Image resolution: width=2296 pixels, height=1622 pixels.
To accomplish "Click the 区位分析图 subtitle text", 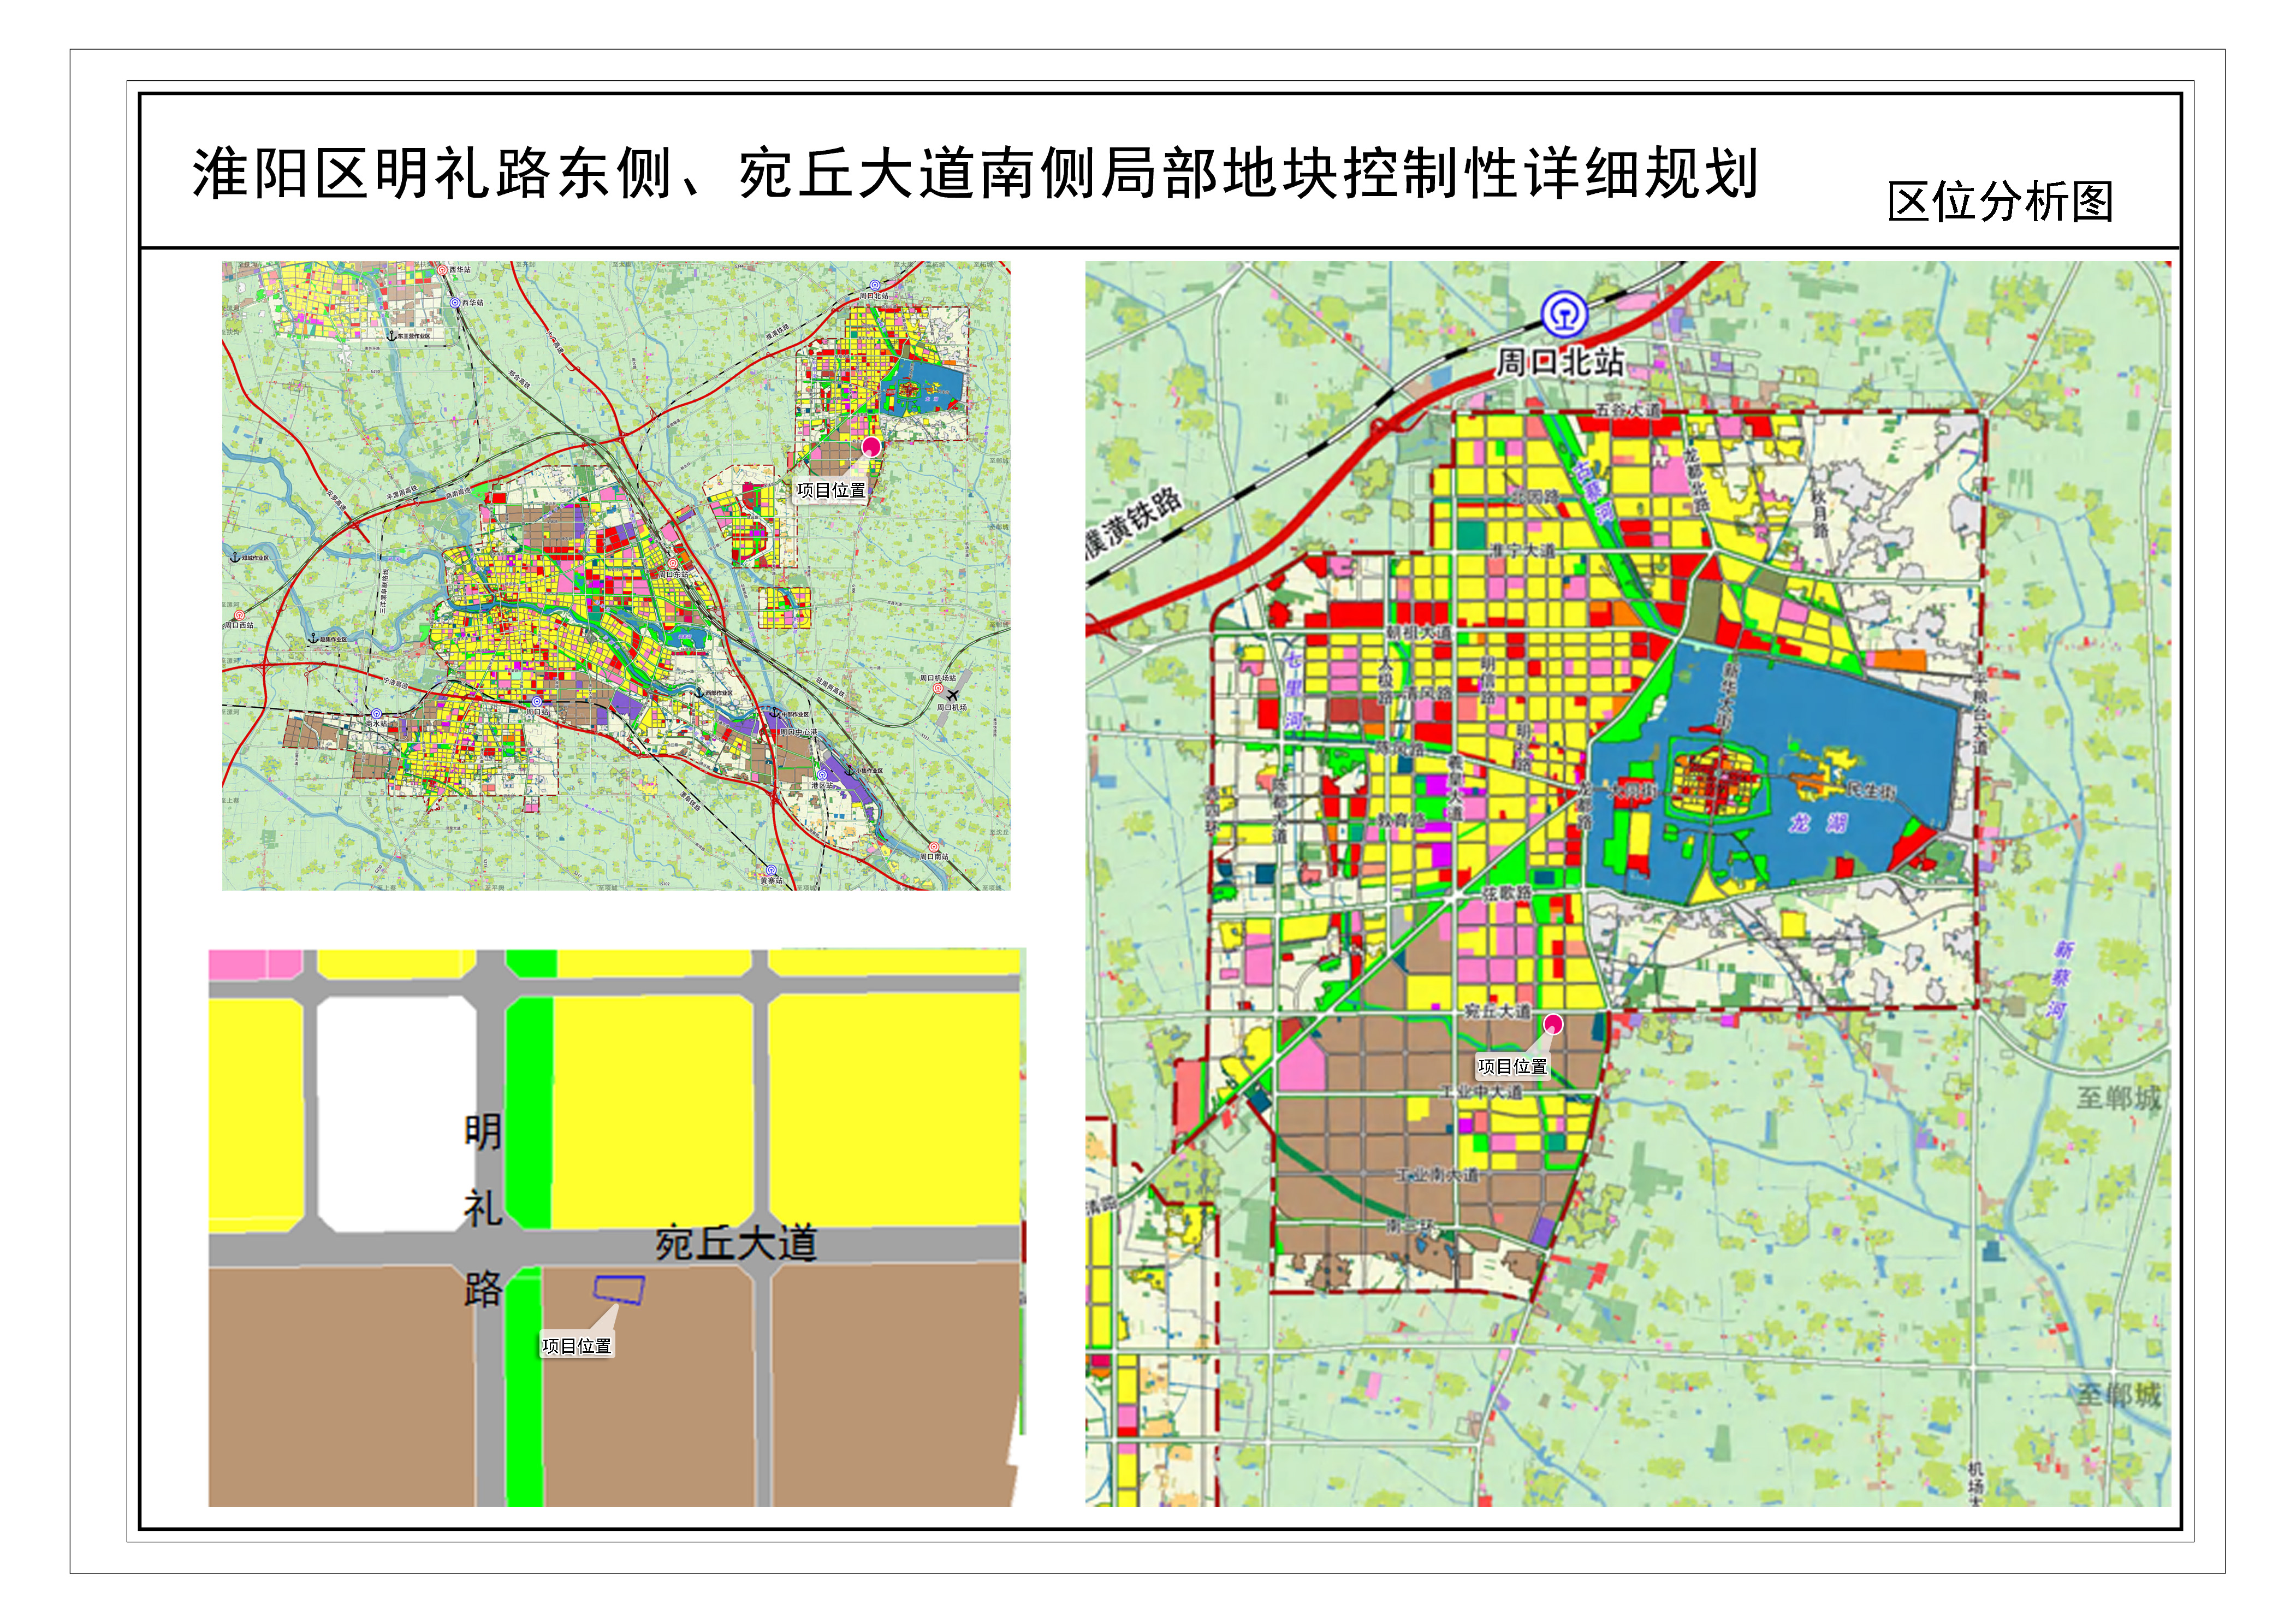I will pyautogui.click(x=2000, y=202).
